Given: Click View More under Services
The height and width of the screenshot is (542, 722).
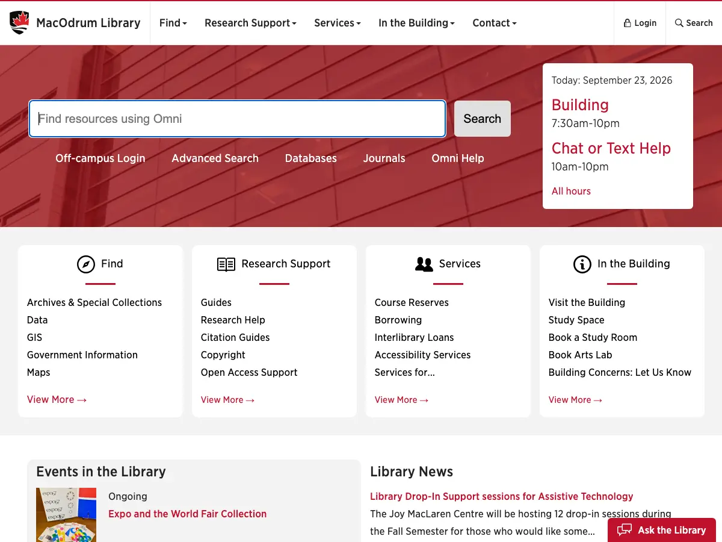Looking at the screenshot, I should pos(401,400).
